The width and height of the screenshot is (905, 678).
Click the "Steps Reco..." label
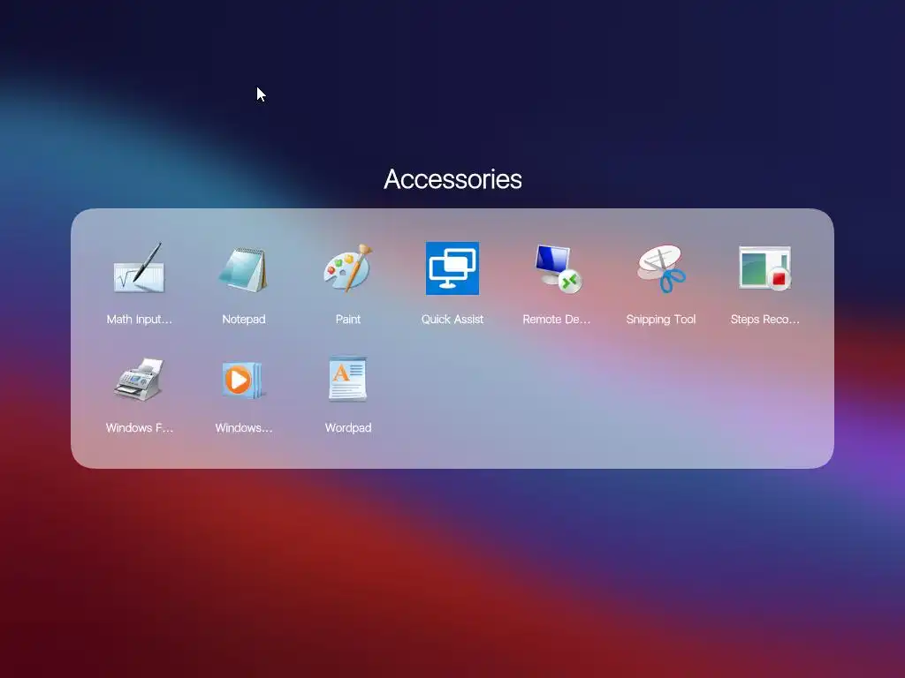764,319
